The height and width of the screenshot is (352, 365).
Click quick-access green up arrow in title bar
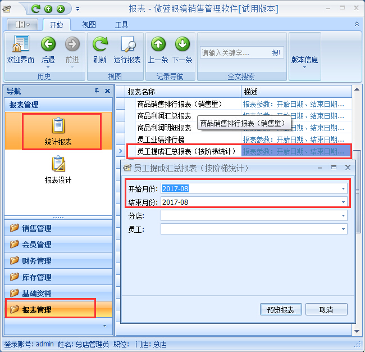click(48, 9)
